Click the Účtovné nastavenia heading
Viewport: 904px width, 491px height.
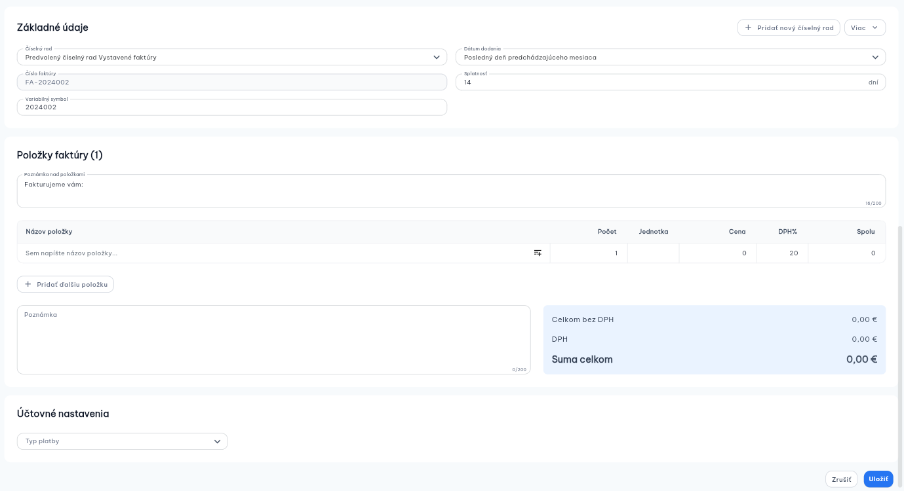pos(63,414)
